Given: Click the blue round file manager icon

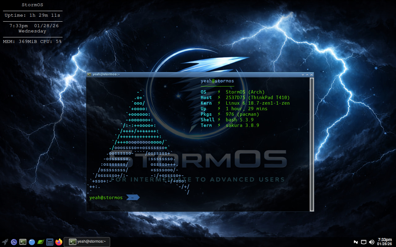Looking at the screenshot, I should (x=32, y=242).
